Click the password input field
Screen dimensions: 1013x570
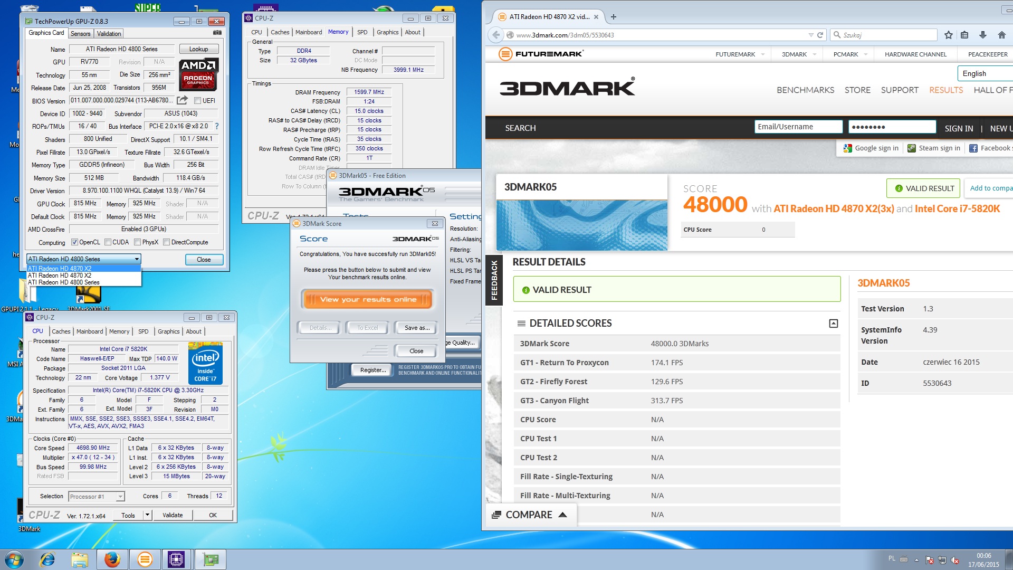coord(892,127)
